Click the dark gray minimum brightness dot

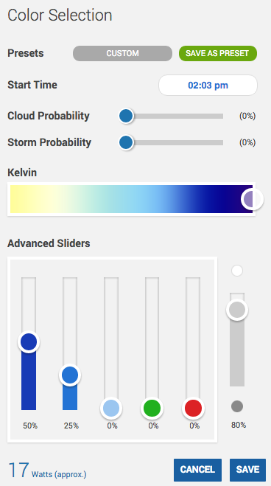point(237,406)
